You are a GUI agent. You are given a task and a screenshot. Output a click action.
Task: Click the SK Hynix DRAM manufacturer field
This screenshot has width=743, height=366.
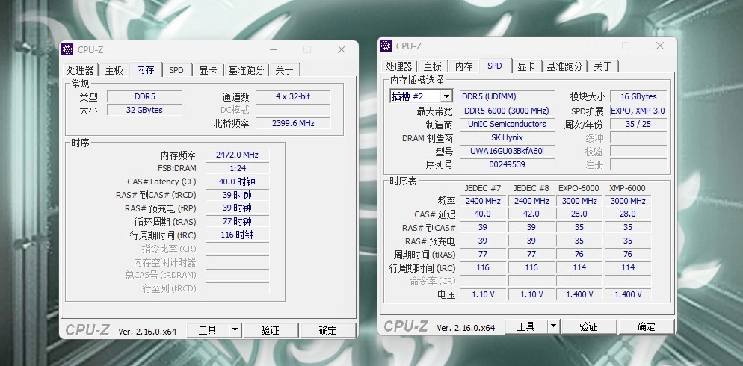click(507, 137)
